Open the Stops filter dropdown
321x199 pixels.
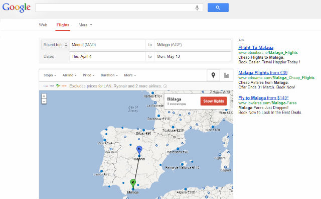click(x=50, y=75)
